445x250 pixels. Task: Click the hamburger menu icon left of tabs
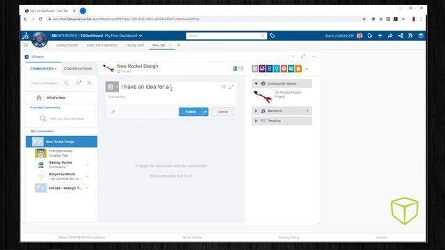(26, 45)
